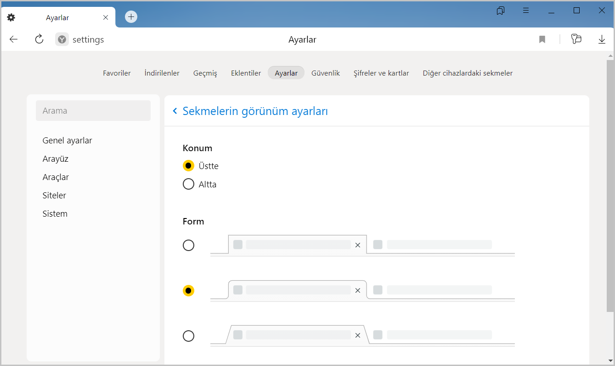
Task: Open the Şifreler ve kartlar tab
Action: (x=381, y=73)
